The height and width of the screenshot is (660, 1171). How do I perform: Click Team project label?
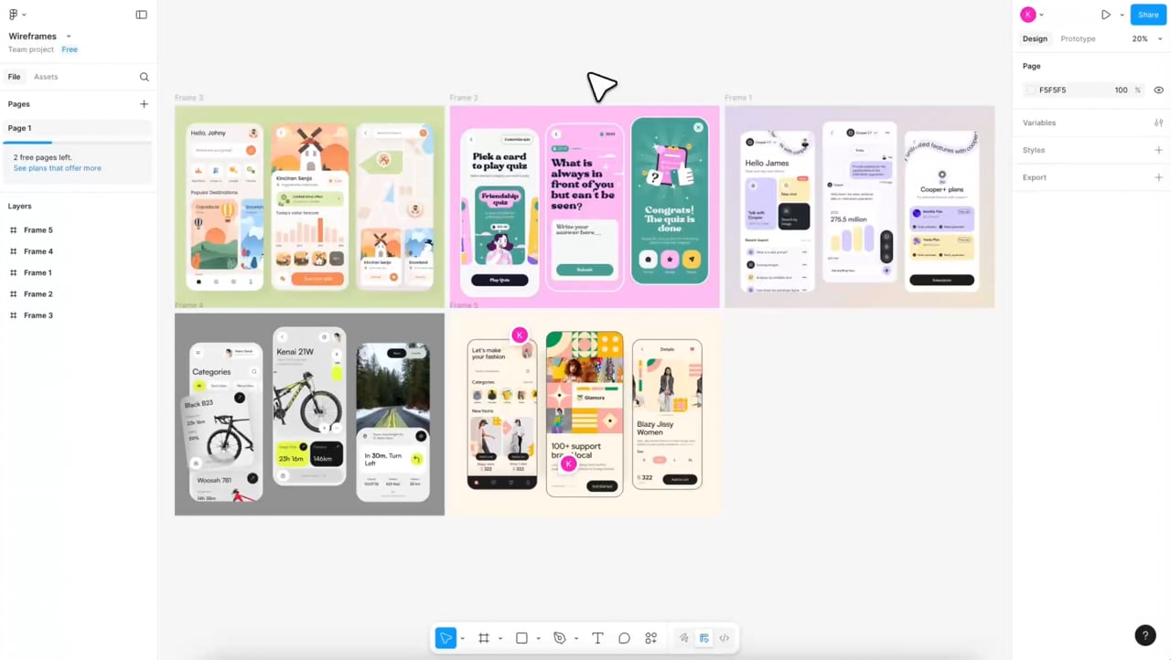[31, 49]
